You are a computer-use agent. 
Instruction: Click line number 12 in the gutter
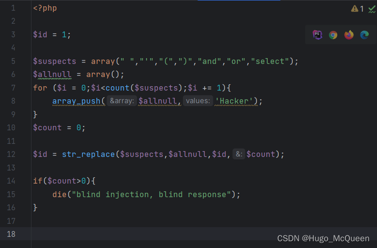coord(11,154)
